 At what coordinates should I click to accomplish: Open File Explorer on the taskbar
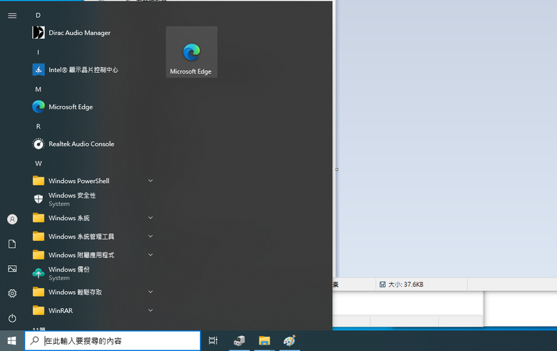[264, 341]
